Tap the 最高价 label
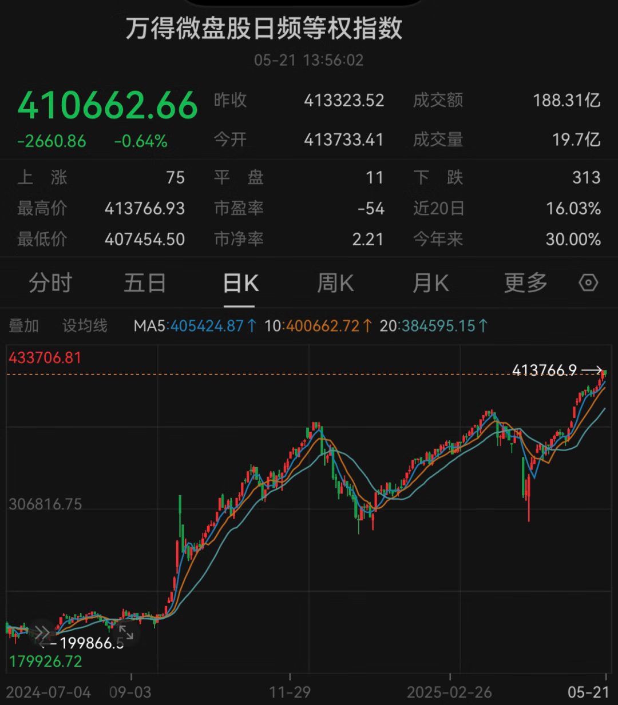618x705 pixels. point(42,209)
